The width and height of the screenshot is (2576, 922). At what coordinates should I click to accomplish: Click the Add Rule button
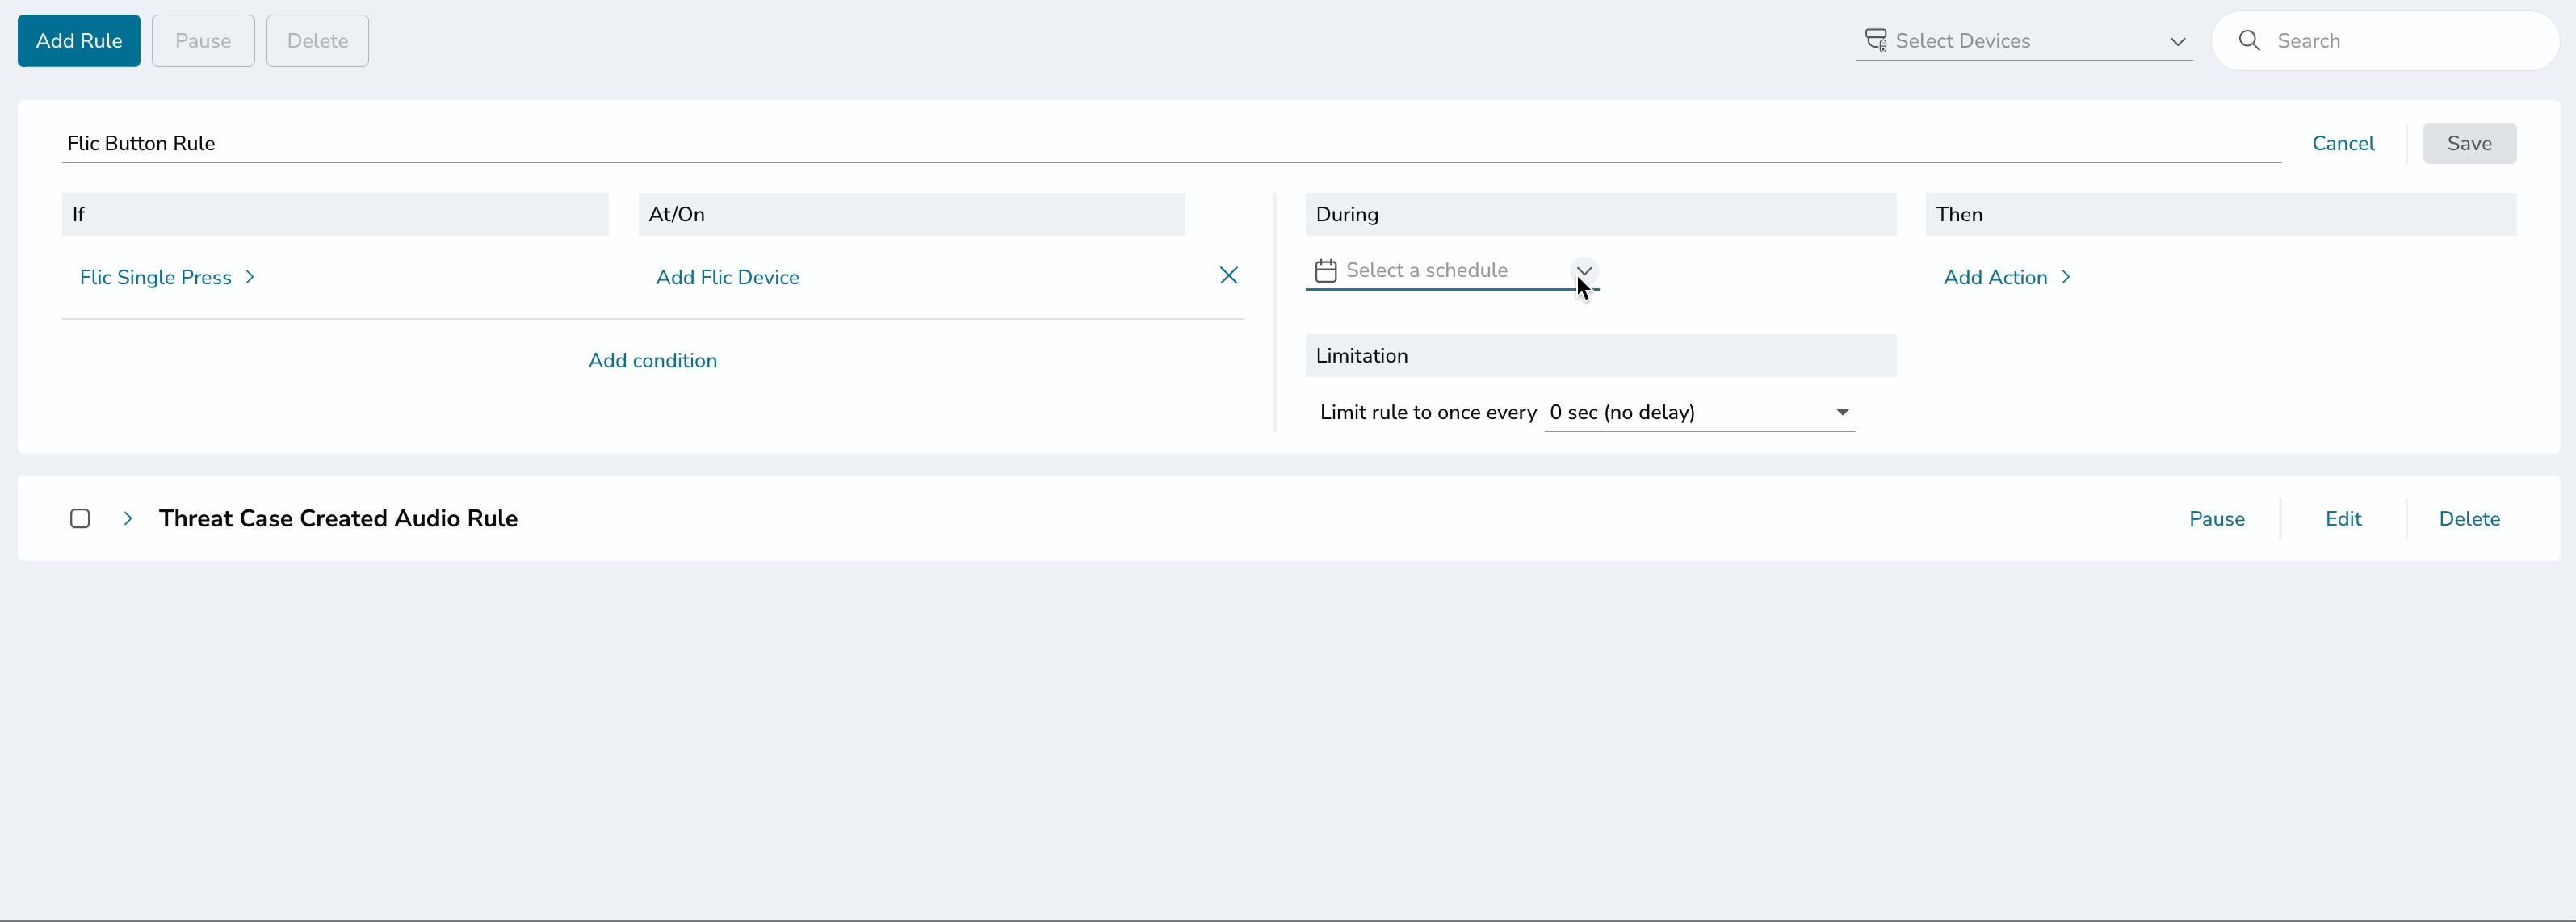click(79, 41)
